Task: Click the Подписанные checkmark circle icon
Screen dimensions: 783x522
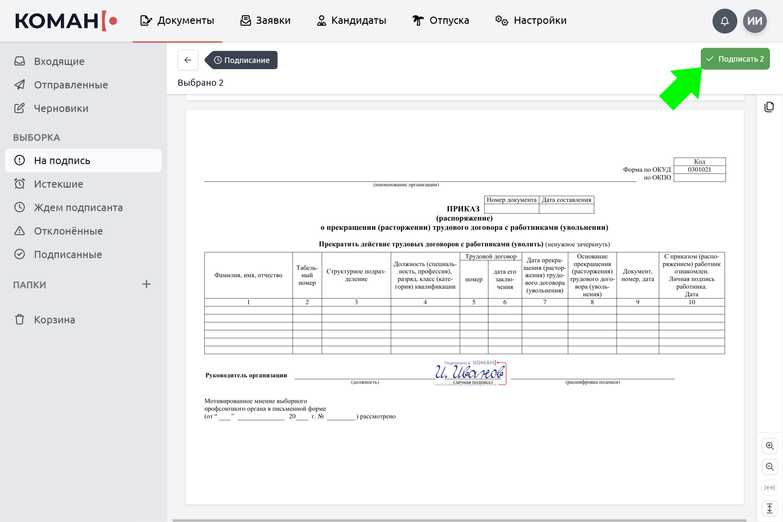Action: [20, 254]
